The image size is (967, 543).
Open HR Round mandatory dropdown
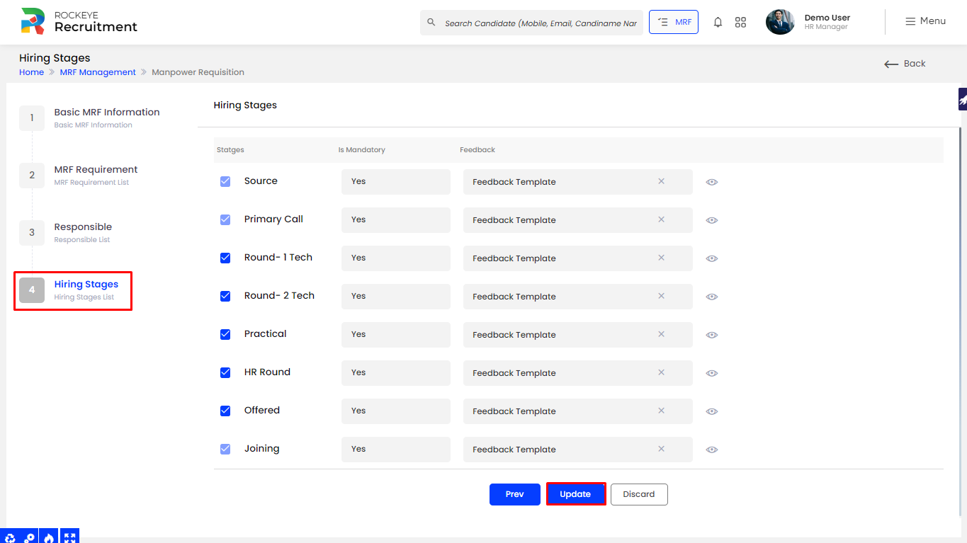pyautogui.click(x=396, y=373)
